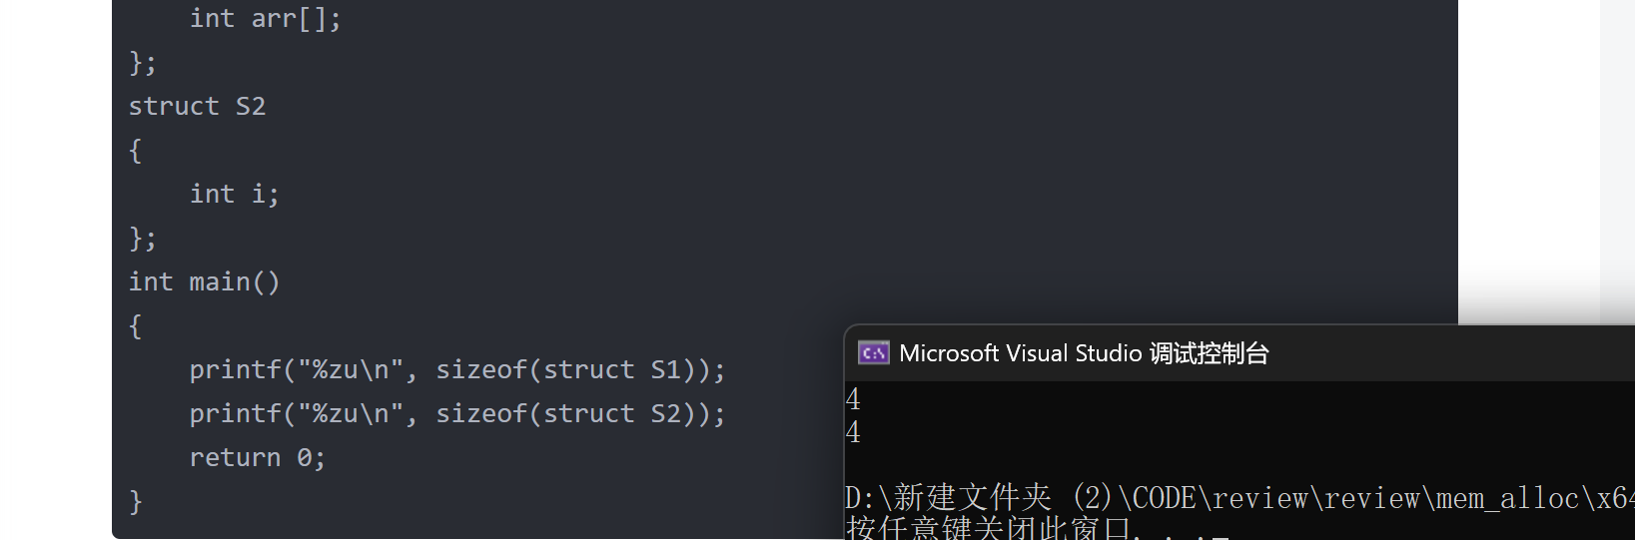Click the second output line showing 4

click(x=853, y=432)
